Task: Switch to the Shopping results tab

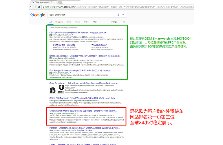Action: pos(59,22)
